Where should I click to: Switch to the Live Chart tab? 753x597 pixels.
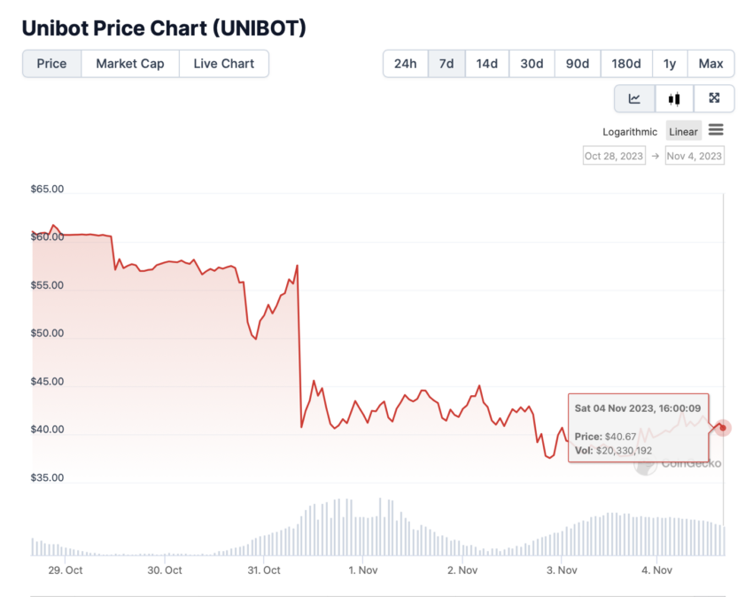point(224,64)
